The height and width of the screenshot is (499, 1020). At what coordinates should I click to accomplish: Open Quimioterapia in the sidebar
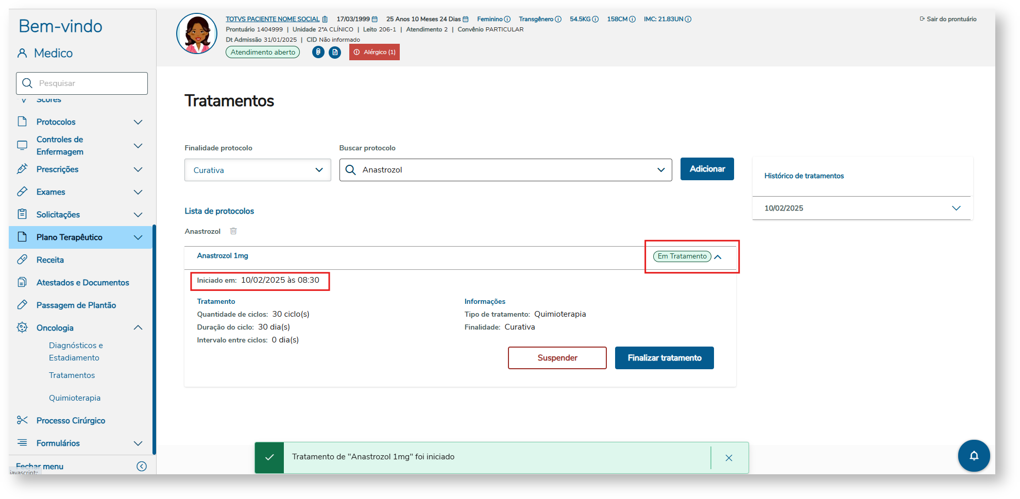75,398
